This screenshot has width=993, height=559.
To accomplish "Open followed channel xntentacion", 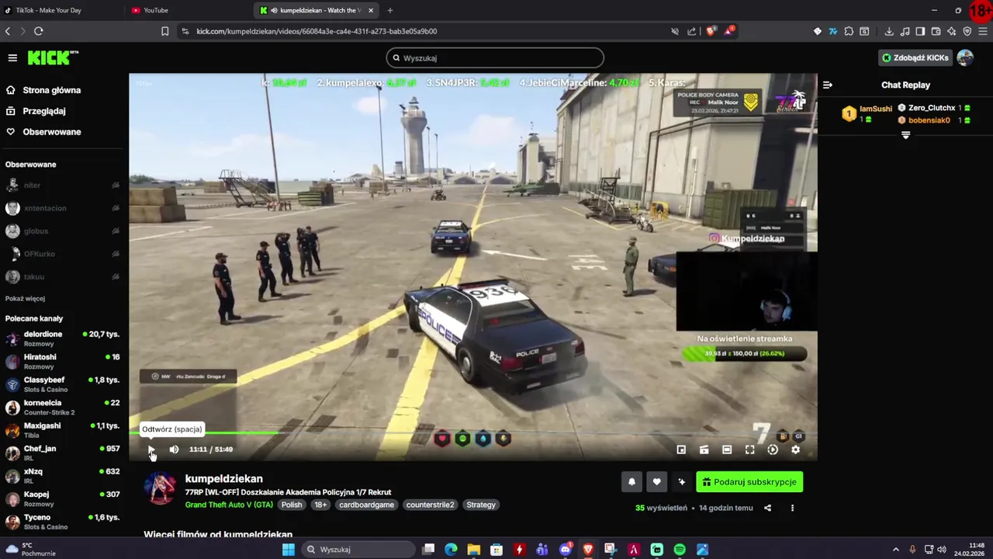I will [x=62, y=208].
